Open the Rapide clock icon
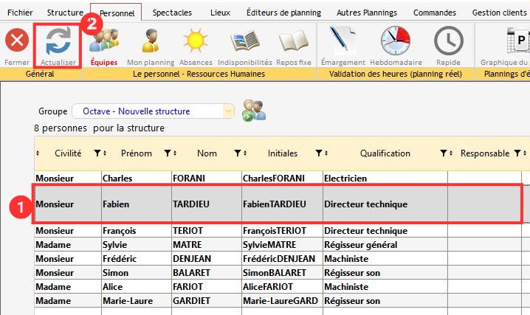530x315 pixels. [x=448, y=41]
